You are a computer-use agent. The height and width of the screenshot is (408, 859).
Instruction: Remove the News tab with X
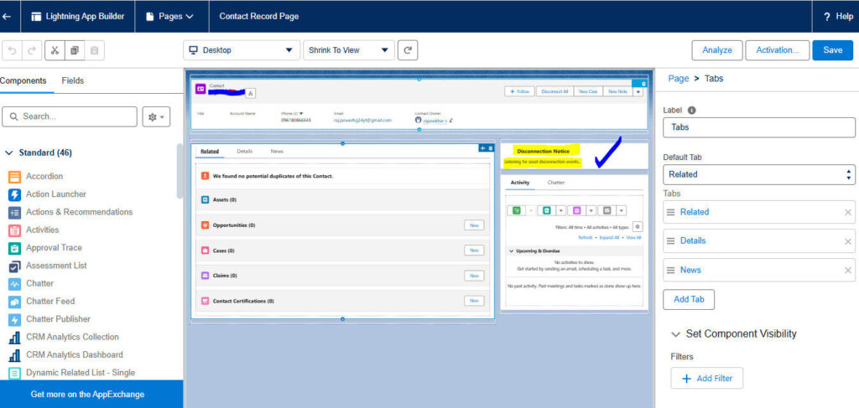848,270
